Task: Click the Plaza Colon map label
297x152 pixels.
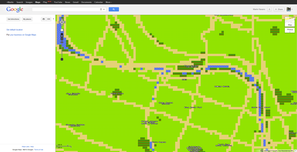Action: (117, 93)
